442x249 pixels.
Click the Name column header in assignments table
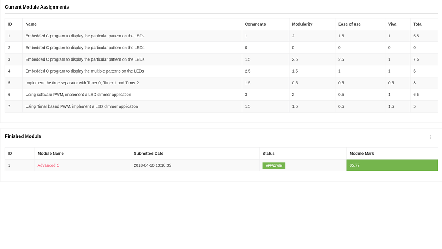[31, 24]
